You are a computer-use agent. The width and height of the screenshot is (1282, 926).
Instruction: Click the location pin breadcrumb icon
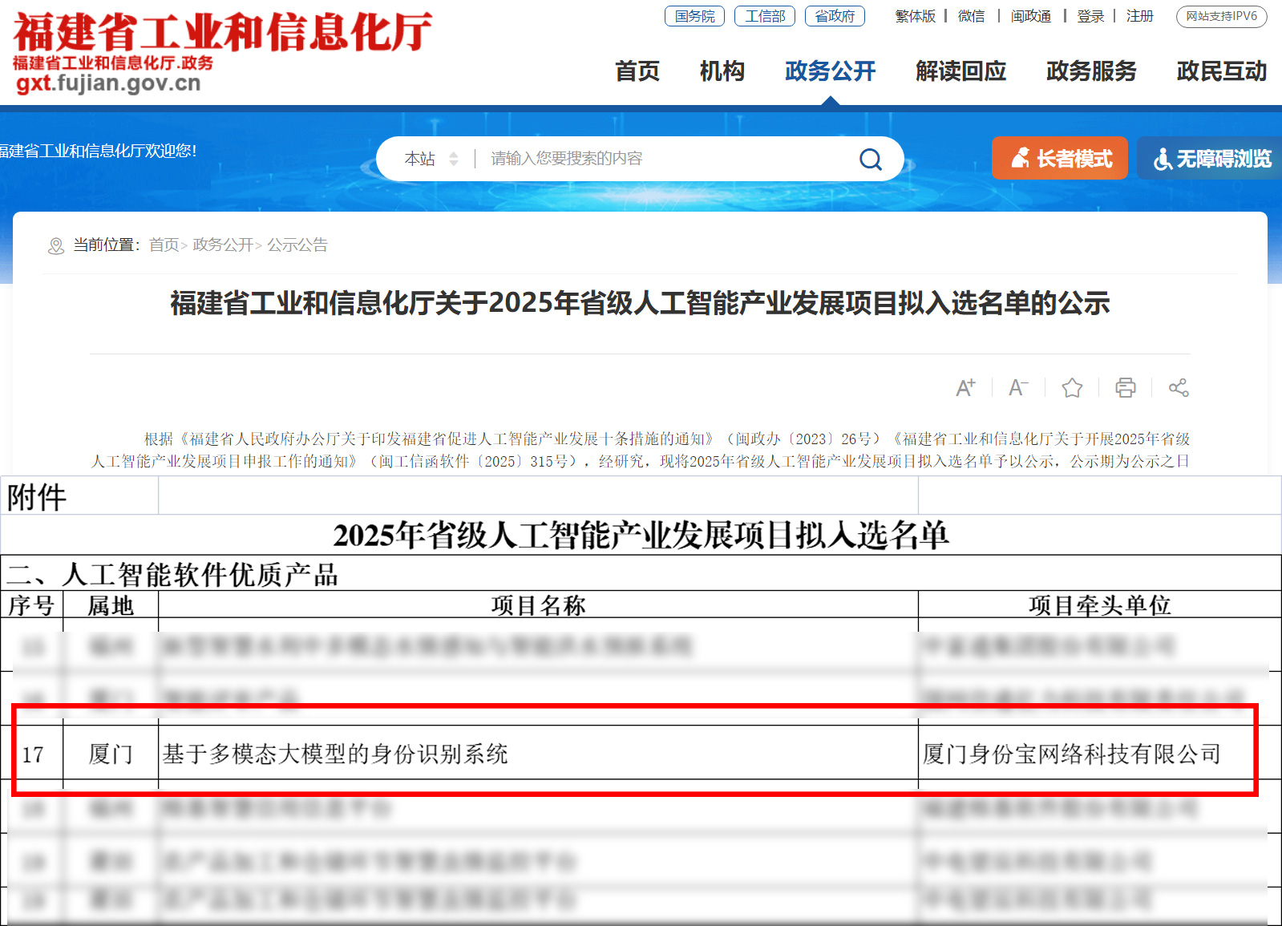[56, 246]
